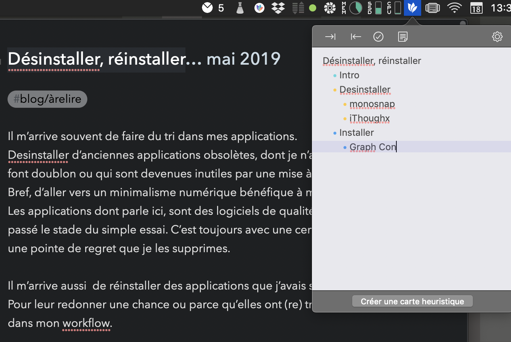Screen dimensions: 511x342
Task: Click the CPU monitor icon
Action: click(x=394, y=8)
